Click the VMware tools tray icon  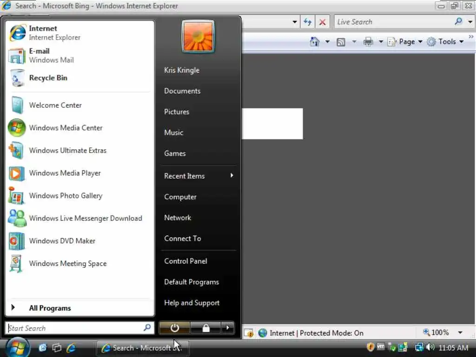point(381,346)
